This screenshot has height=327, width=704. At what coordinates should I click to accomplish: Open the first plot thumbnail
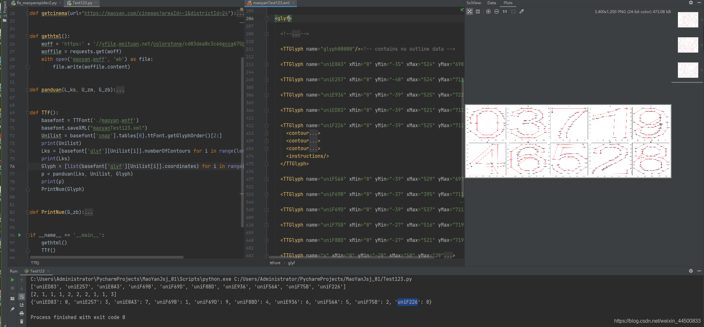(688, 20)
